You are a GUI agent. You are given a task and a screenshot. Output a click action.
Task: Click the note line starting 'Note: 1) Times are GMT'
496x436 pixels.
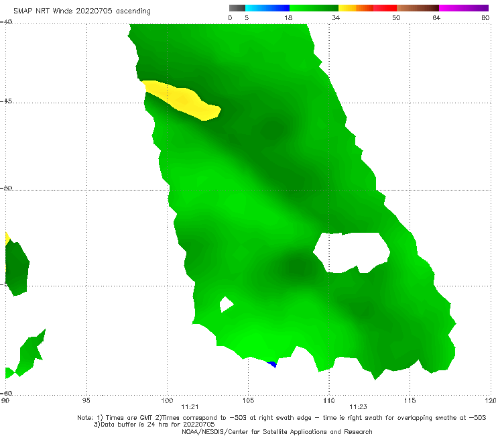point(282,418)
